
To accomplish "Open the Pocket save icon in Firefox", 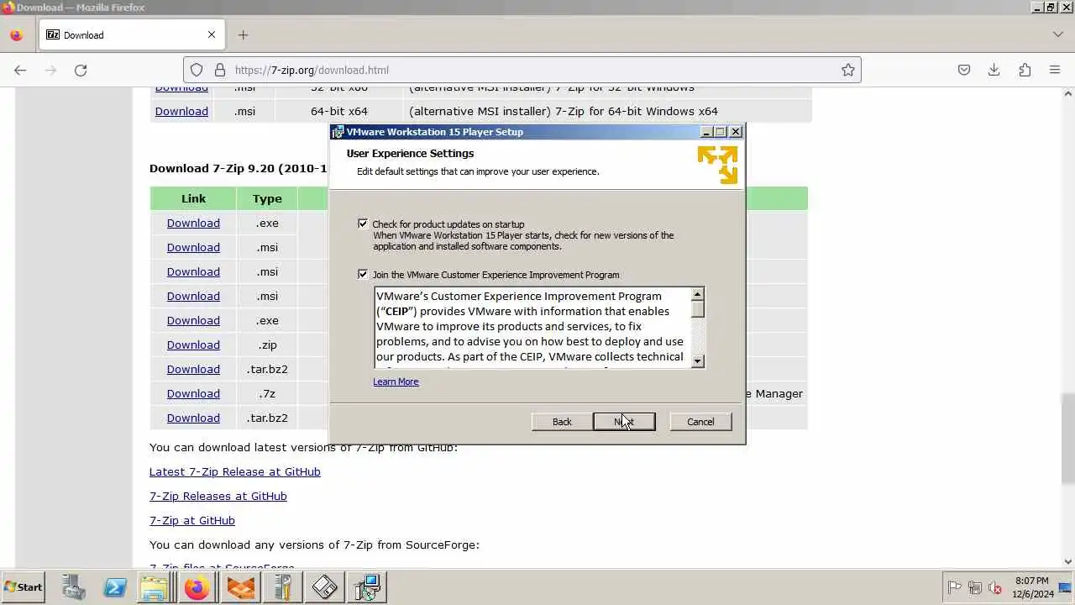I will [x=964, y=70].
